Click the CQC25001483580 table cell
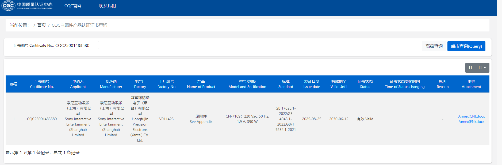 [x=42, y=119]
